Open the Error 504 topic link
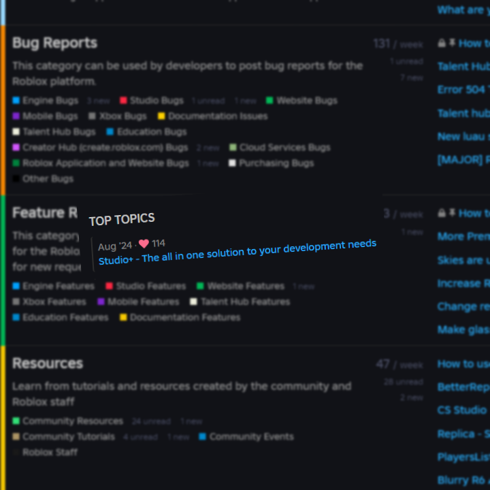The height and width of the screenshot is (490, 490). (461, 89)
